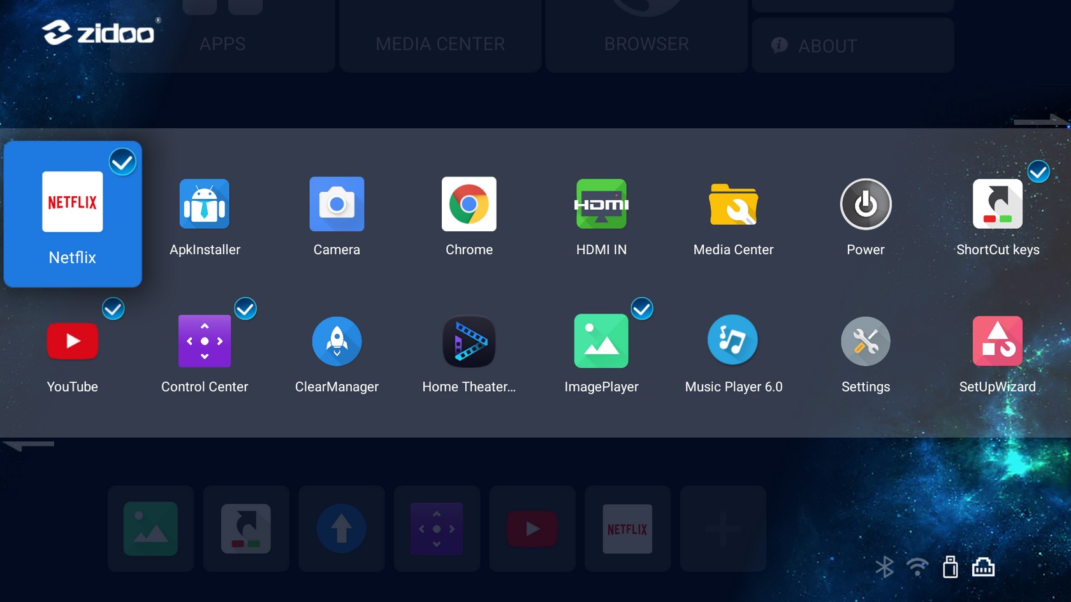
Task: Click the plus add-shortcut tile
Action: click(723, 529)
